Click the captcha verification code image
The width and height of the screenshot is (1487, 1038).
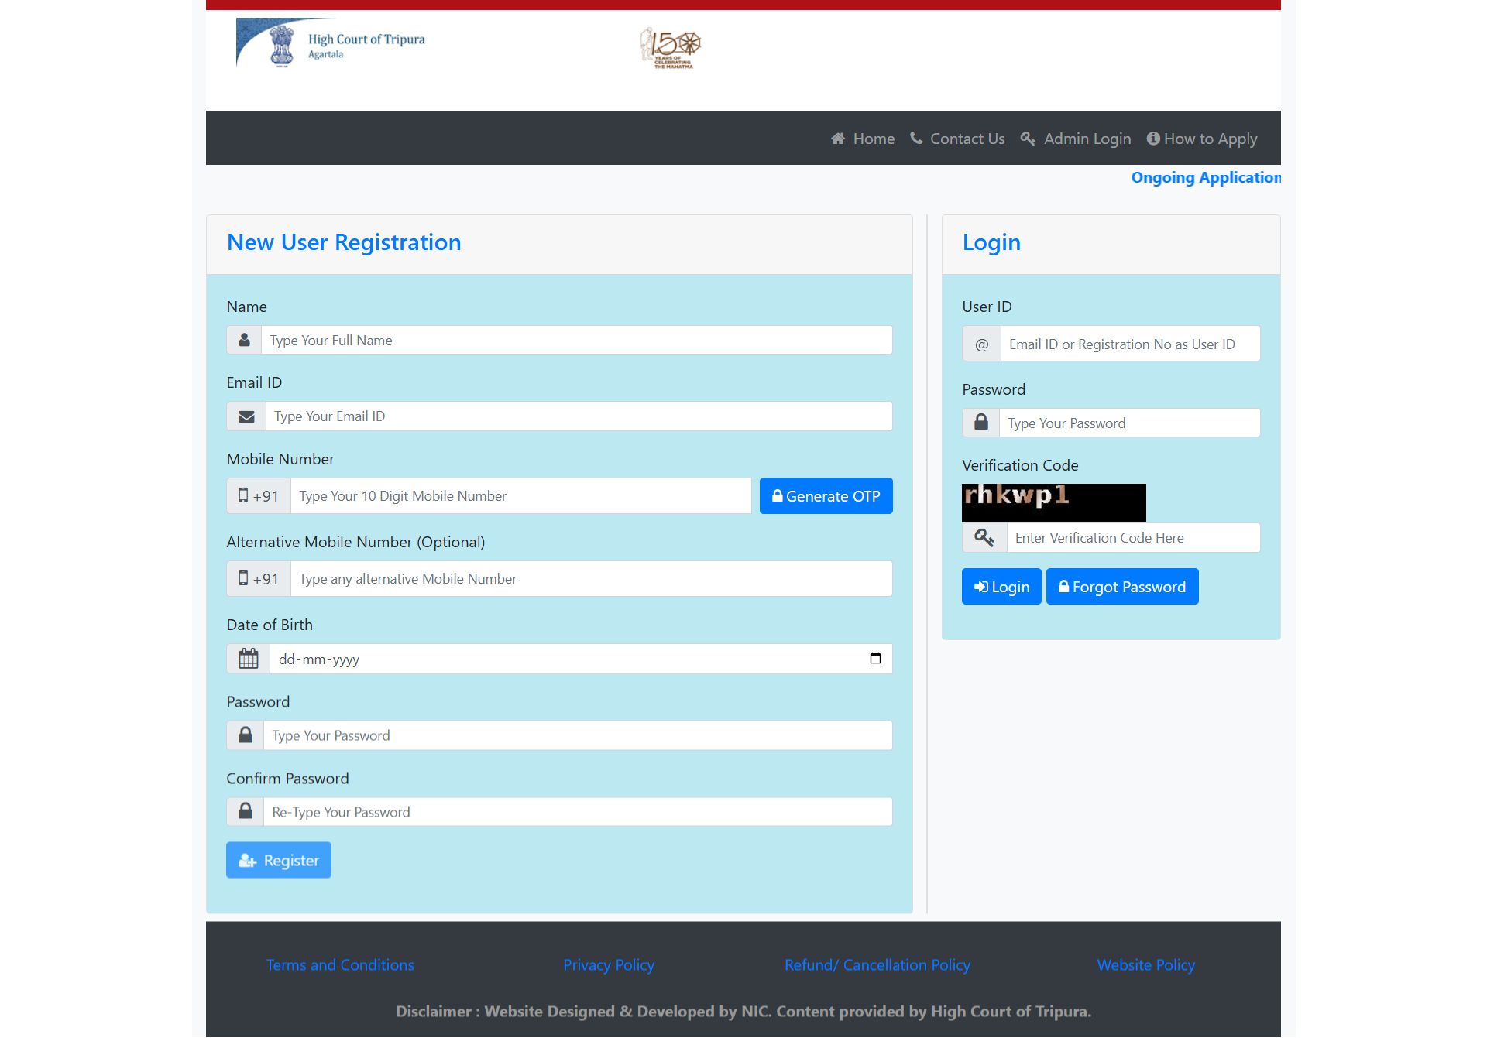[x=1053, y=502]
